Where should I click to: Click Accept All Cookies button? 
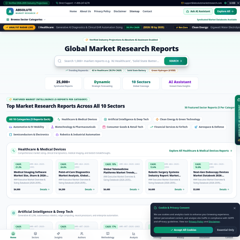[183, 230]
